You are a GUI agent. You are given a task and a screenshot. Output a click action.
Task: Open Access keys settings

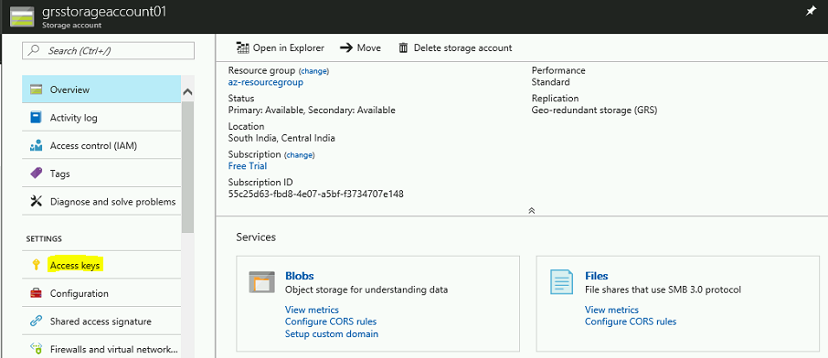101,265
